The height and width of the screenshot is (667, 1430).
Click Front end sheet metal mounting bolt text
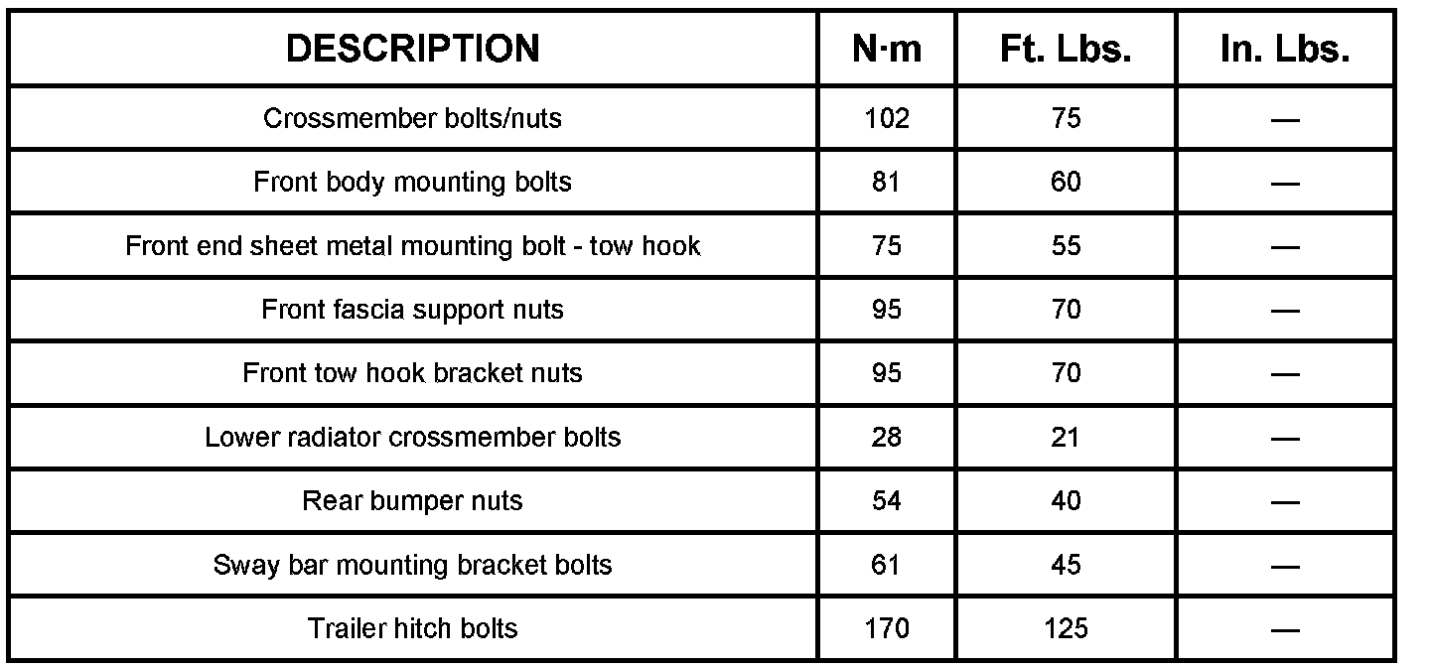(x=350, y=245)
